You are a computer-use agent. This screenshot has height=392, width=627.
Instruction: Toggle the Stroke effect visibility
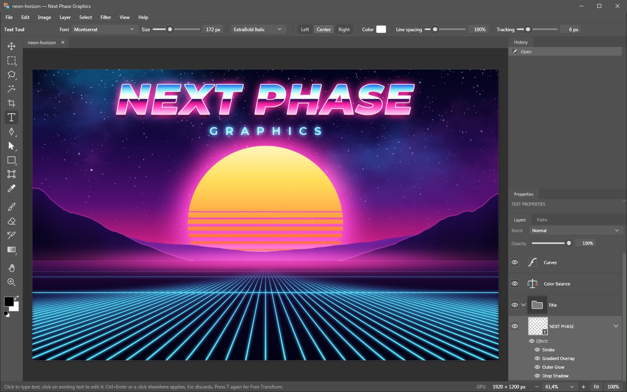pyautogui.click(x=537, y=350)
